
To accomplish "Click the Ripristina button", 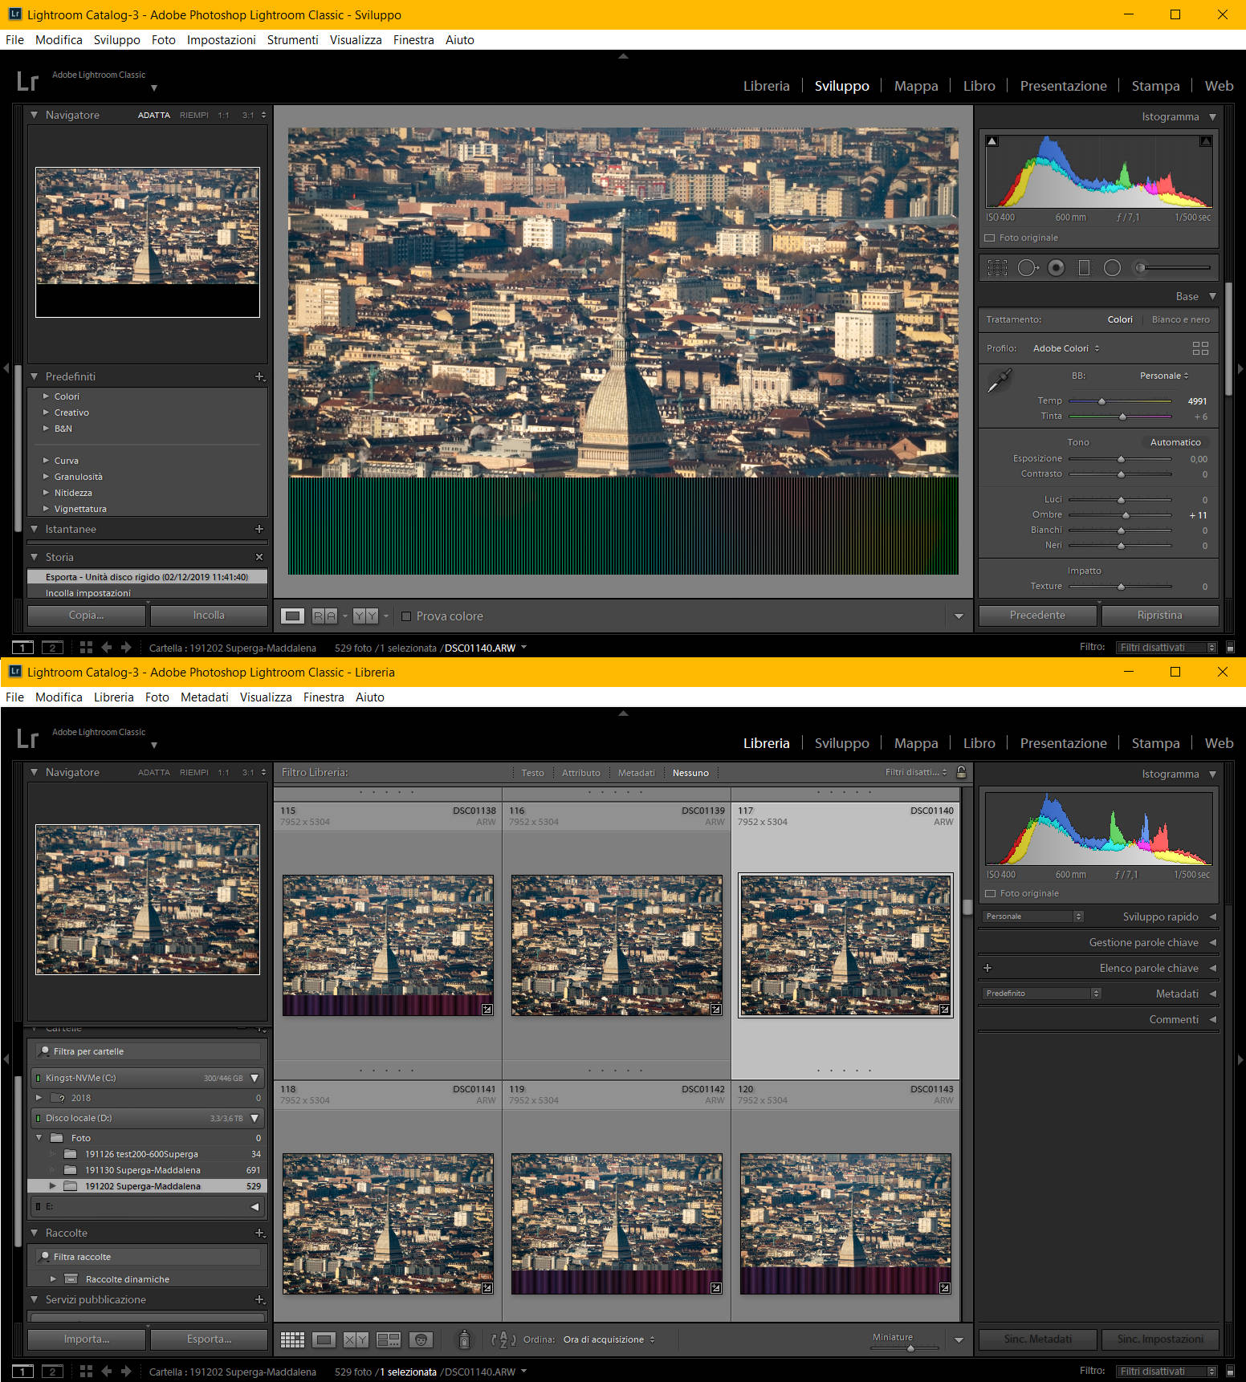I will click(x=1159, y=616).
